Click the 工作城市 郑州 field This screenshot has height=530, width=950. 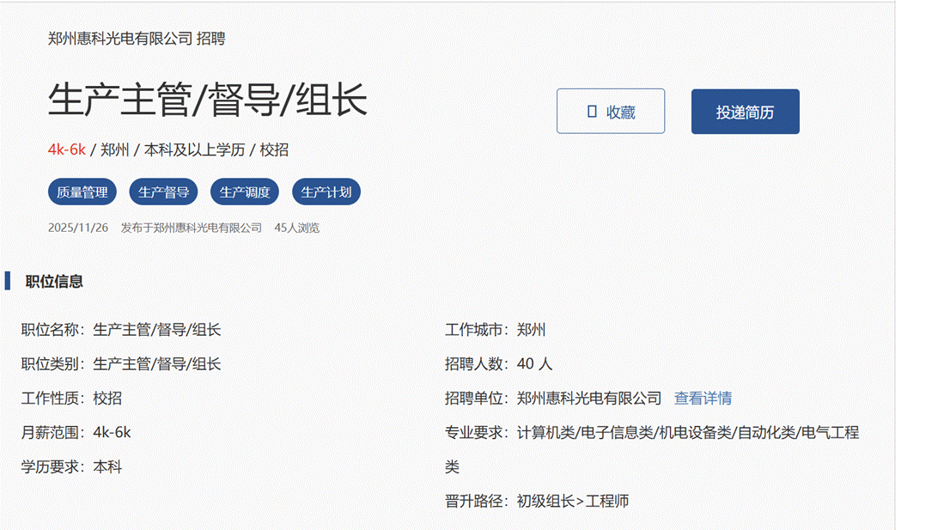click(496, 330)
